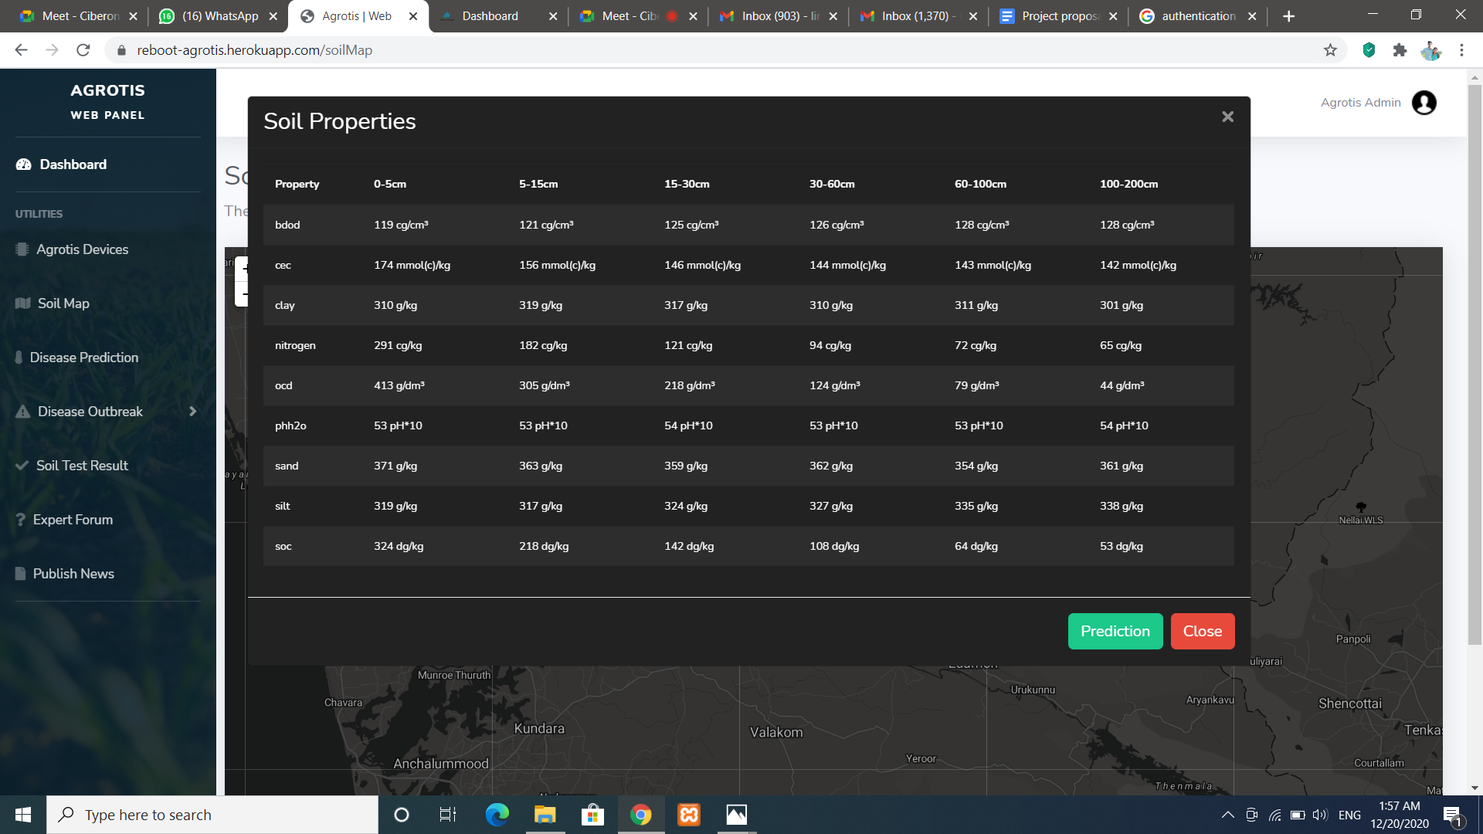Click the browser address bar URL

point(254,50)
